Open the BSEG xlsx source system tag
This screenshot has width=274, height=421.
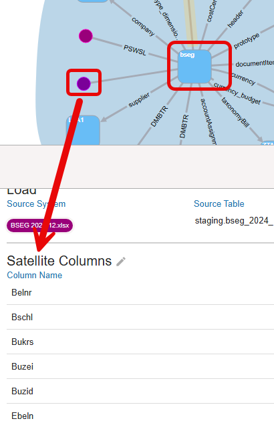click(x=39, y=226)
